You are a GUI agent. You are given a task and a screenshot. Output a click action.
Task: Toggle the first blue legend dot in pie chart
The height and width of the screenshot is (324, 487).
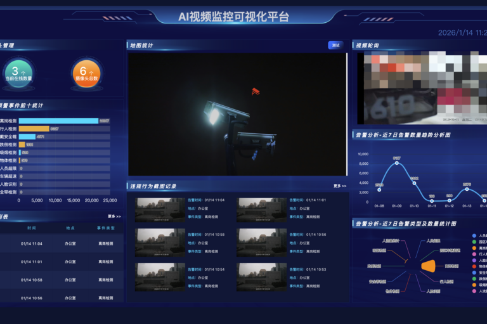(x=474, y=236)
